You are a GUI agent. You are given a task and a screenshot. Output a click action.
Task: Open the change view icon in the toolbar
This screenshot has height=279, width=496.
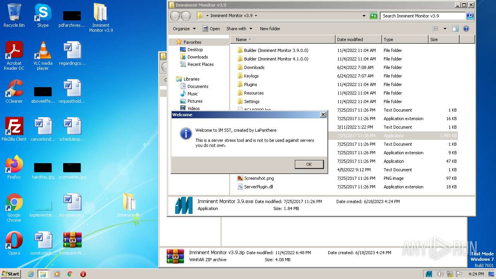pos(436,29)
